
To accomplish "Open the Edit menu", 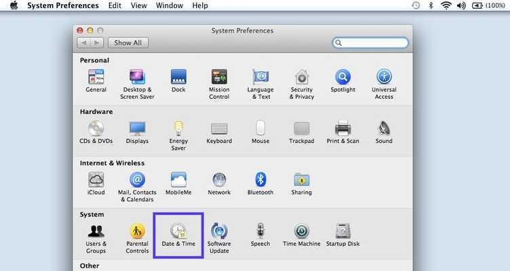I will point(115,5).
